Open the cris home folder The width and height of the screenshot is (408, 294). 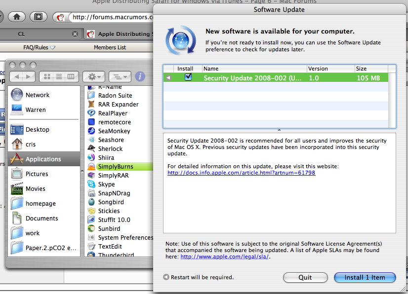(43, 144)
